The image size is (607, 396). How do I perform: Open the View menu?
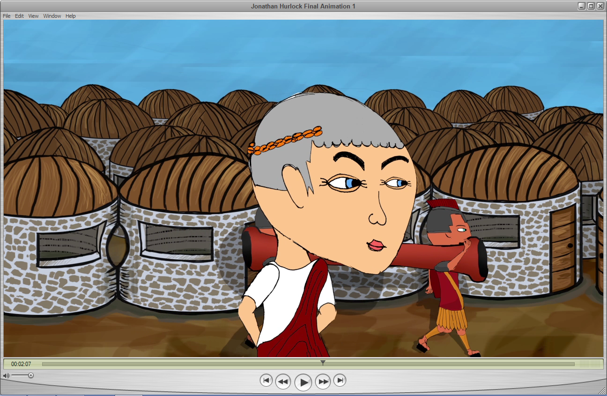(32, 15)
